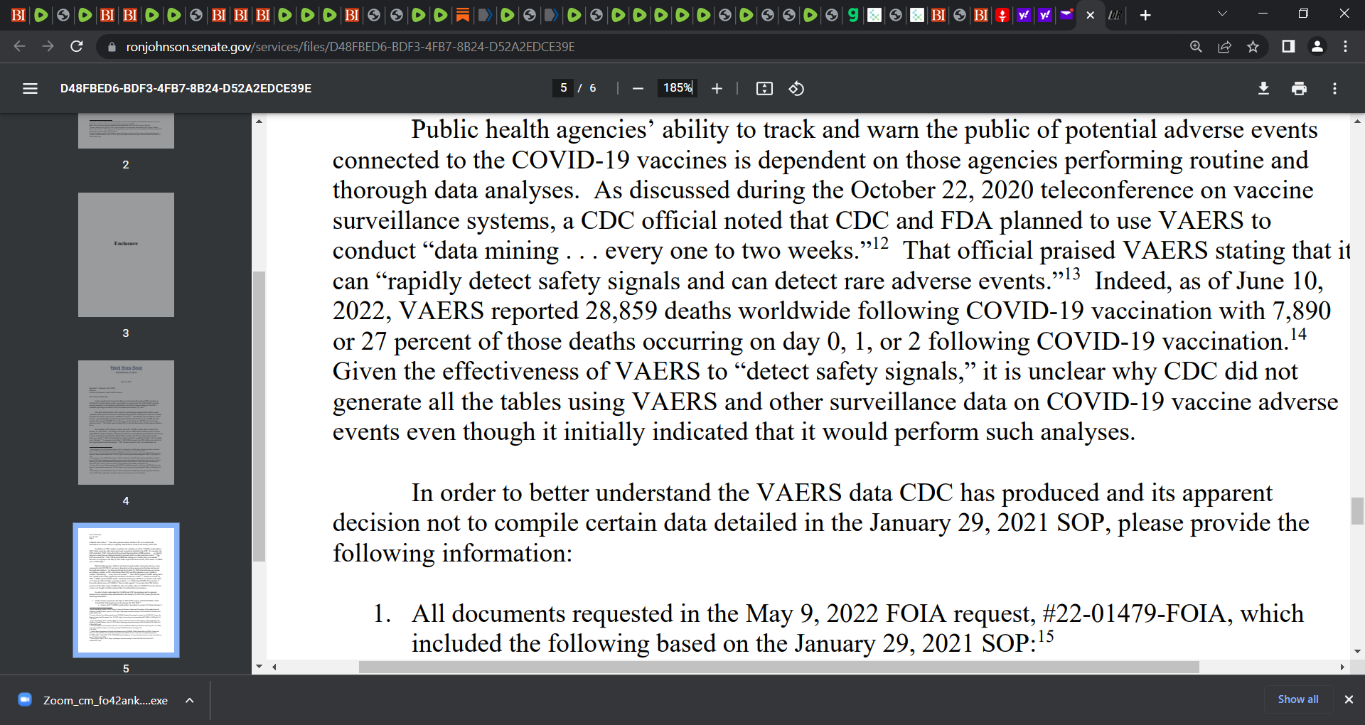Switch to the DR logo tab

coord(1115,15)
